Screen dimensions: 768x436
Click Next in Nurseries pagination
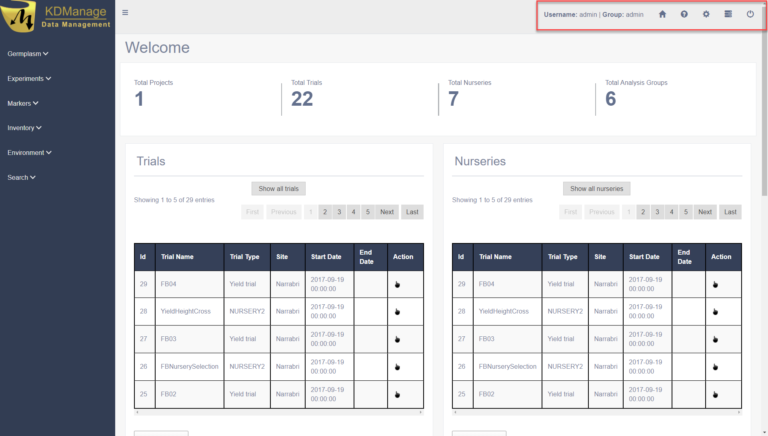[705, 212]
